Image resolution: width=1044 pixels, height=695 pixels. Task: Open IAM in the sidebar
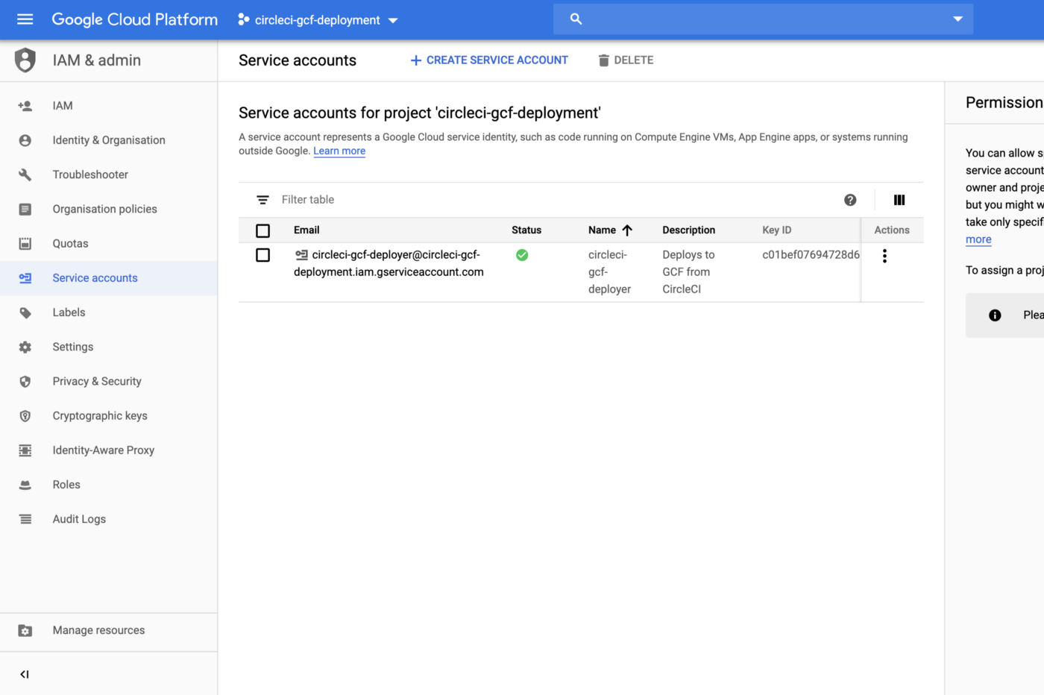click(63, 106)
